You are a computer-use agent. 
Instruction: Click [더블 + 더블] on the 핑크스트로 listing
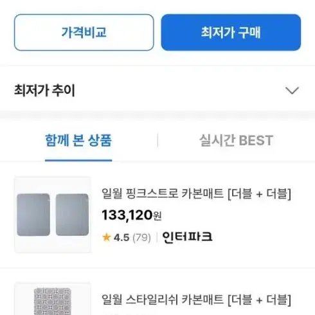click(259, 194)
